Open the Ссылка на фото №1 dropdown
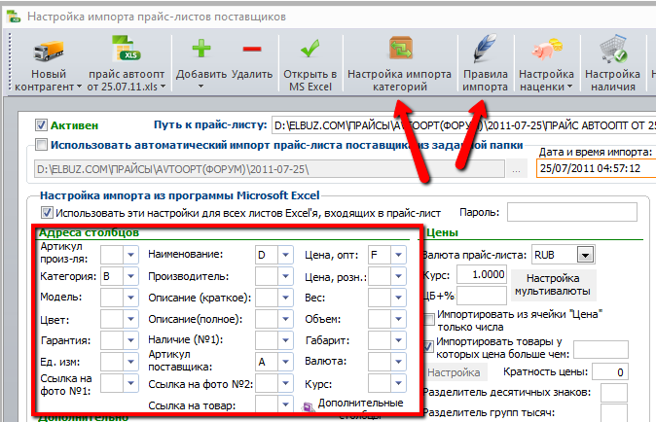The height and width of the screenshot is (422, 656). 130,383
